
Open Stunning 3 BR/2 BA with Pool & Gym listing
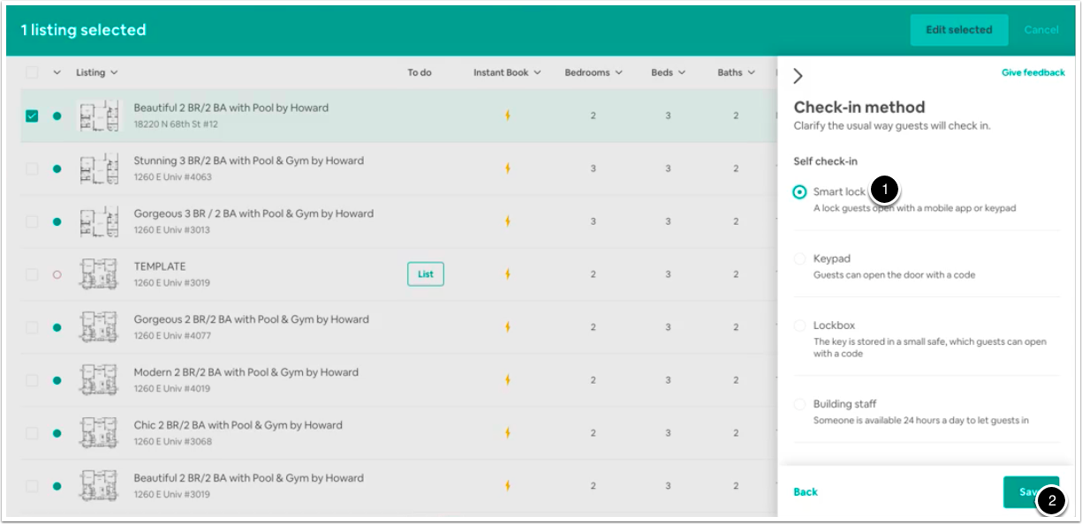tap(248, 161)
